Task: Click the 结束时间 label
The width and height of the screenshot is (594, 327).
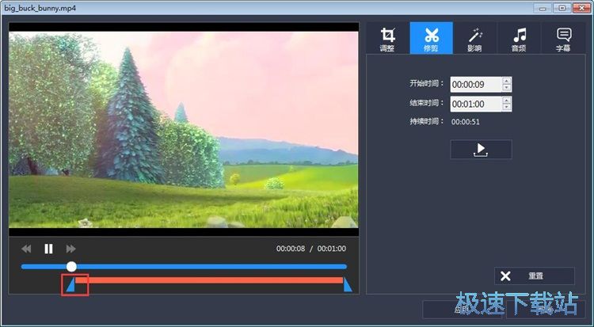Action: tap(427, 103)
